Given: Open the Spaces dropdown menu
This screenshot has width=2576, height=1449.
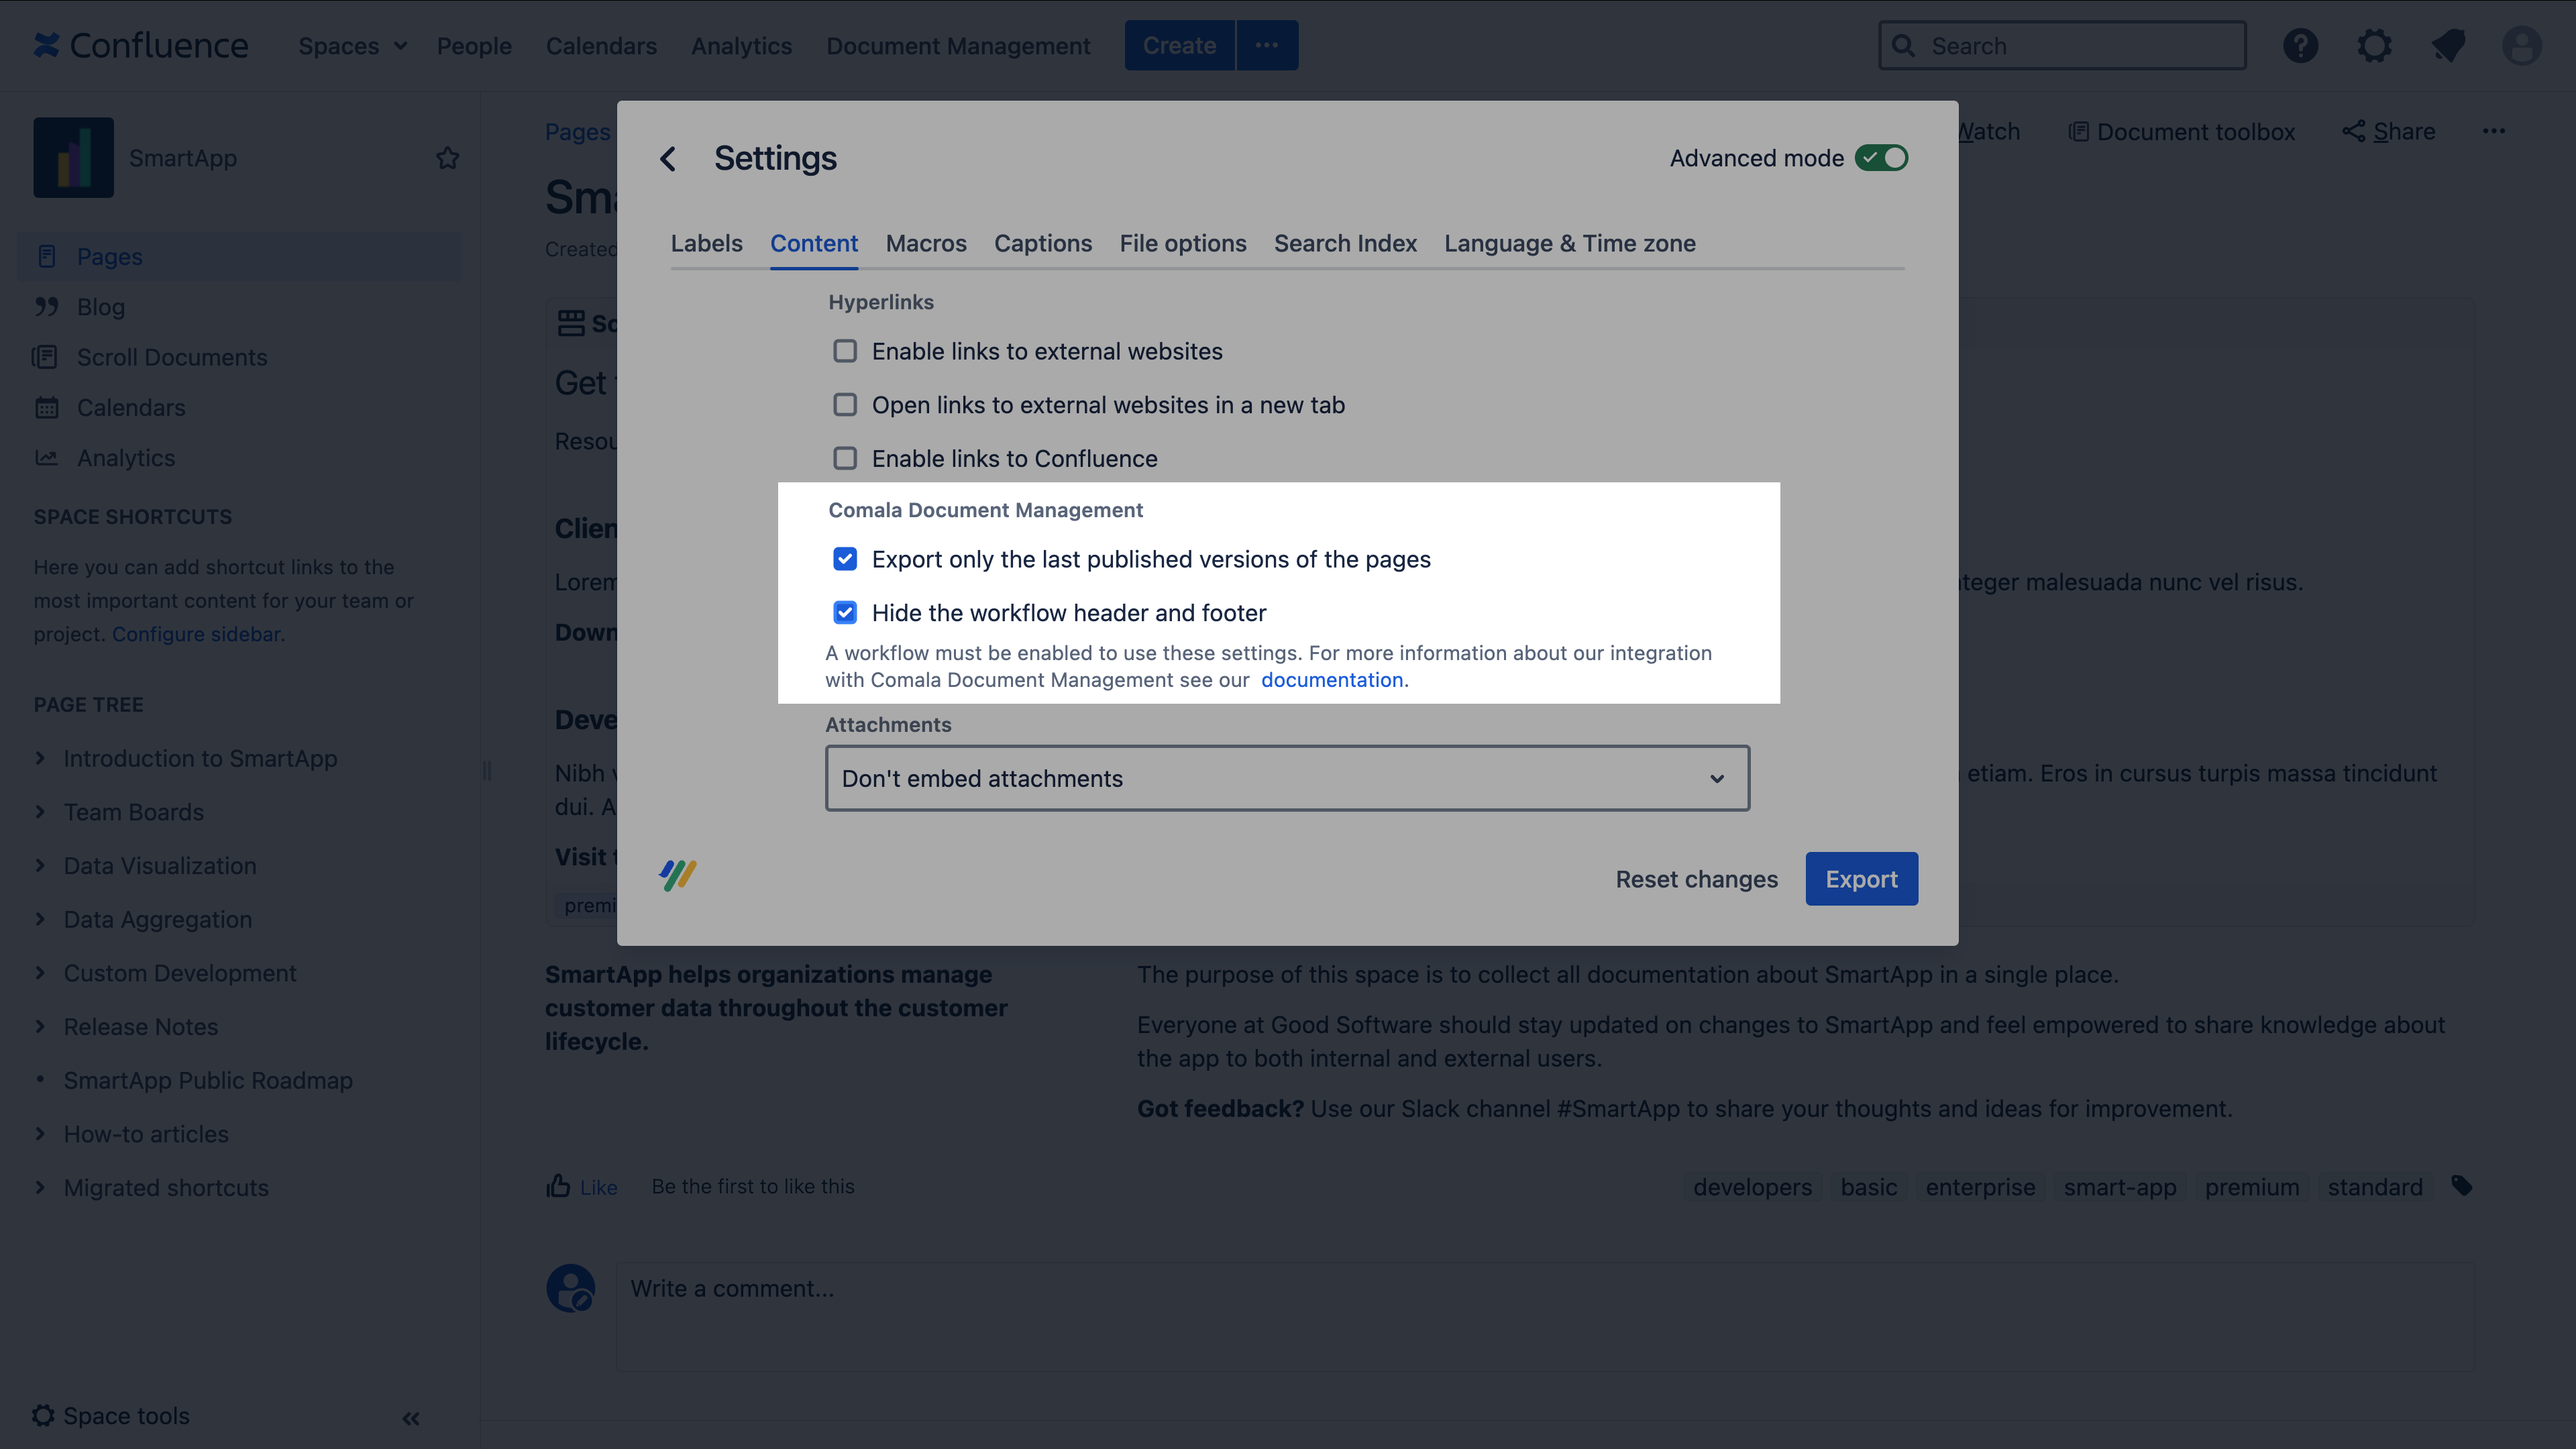Looking at the screenshot, I should click(352, 46).
